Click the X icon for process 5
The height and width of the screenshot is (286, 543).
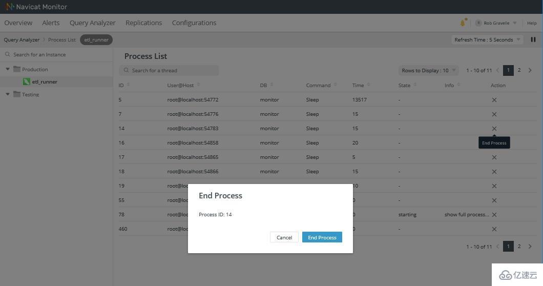pyautogui.click(x=494, y=100)
